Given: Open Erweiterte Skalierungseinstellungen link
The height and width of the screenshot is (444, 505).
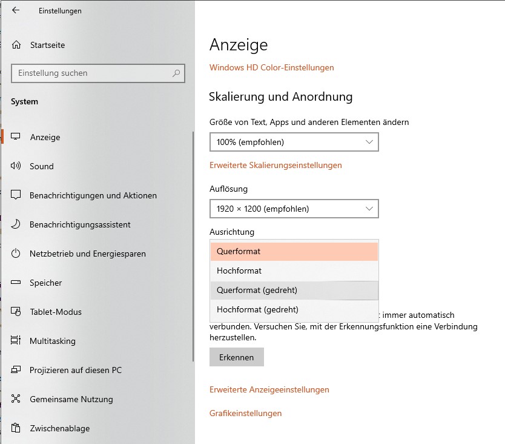Looking at the screenshot, I should coord(276,165).
